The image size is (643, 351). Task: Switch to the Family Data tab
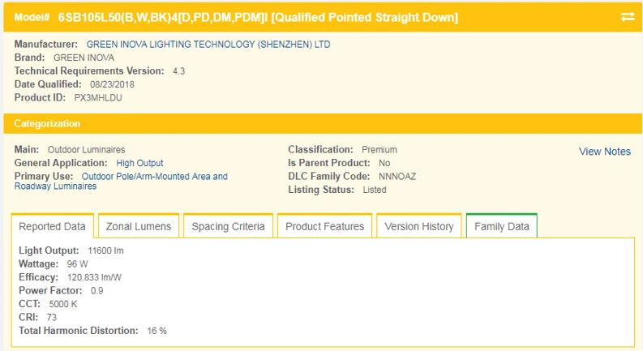501,227
